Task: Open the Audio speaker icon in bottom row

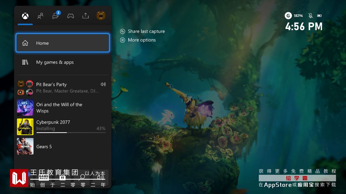Action: point(101,177)
